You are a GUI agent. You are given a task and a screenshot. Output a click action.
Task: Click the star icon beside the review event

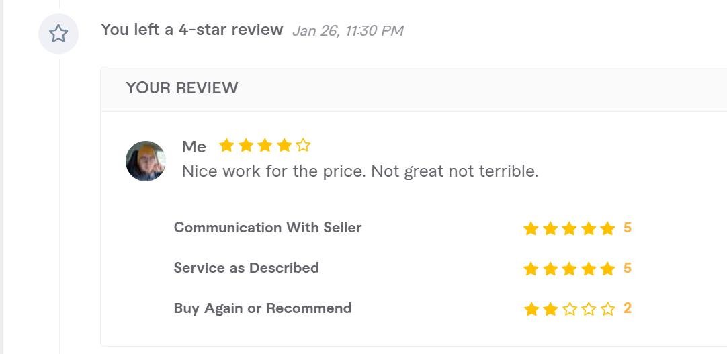pyautogui.click(x=58, y=34)
